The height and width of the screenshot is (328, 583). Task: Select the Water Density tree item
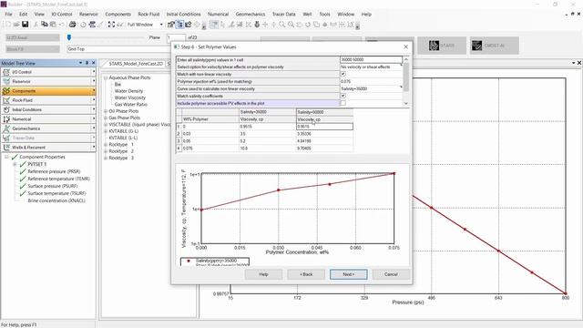(x=128, y=91)
